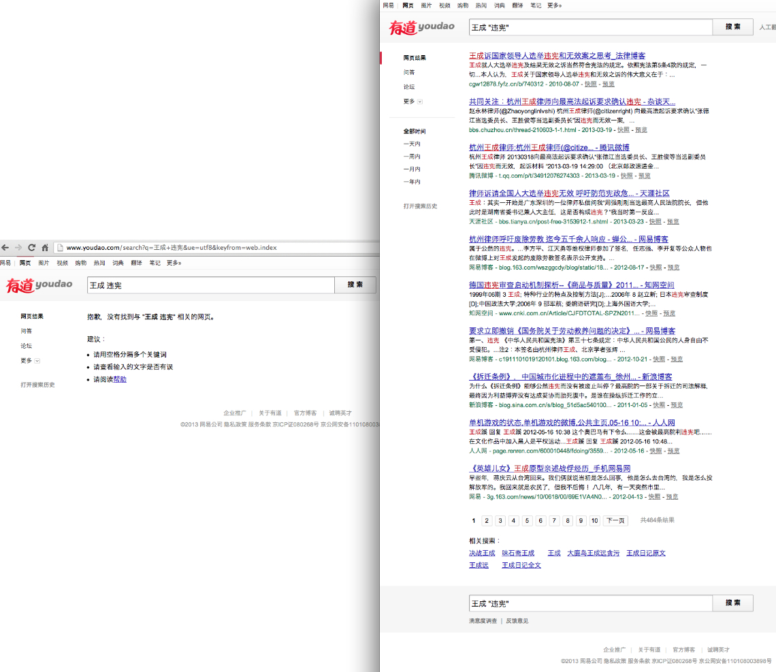Select 购物 in the right window top navigation
Image resolution: width=776 pixels, height=672 pixels.
click(x=463, y=5)
